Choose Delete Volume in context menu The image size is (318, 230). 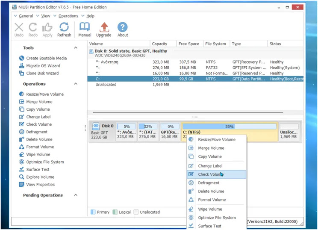pos(217,192)
